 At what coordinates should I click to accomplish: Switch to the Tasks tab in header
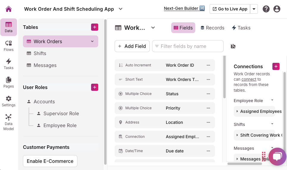click(x=241, y=28)
